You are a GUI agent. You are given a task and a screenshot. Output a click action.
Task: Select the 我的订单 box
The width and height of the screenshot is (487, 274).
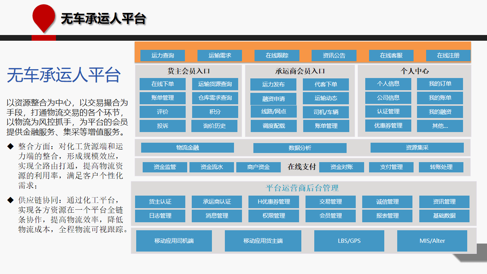coord(440,84)
